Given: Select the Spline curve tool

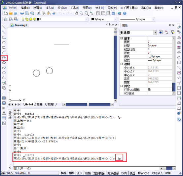Looking at the screenshot, I should (4, 68).
